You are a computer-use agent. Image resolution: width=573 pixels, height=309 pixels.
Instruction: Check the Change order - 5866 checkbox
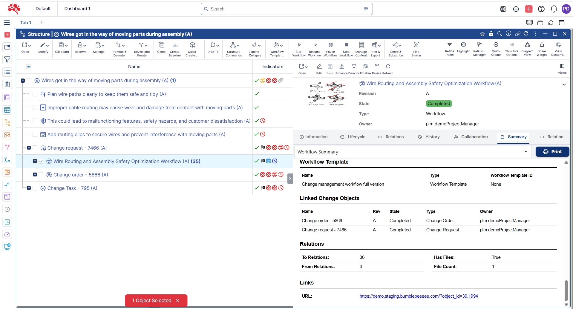[x=41, y=175]
